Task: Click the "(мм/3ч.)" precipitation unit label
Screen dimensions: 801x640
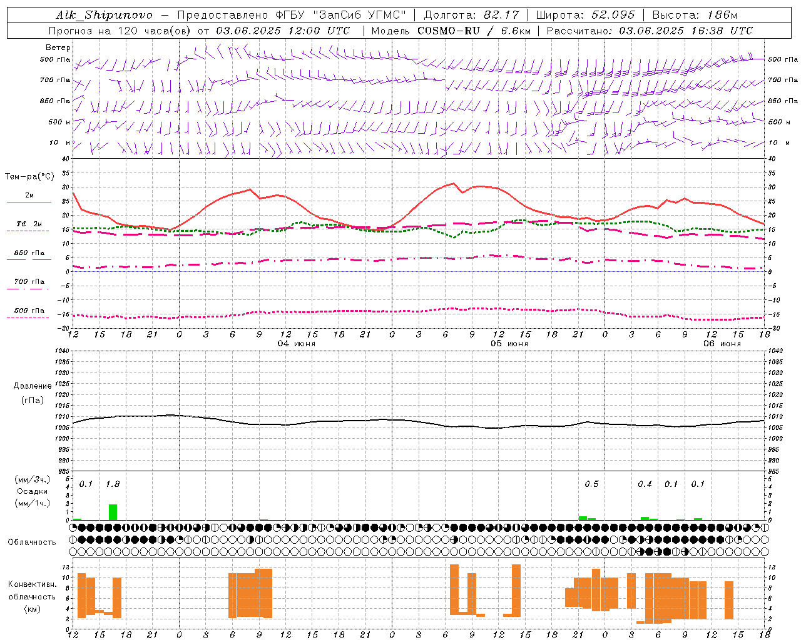Action: tap(33, 479)
